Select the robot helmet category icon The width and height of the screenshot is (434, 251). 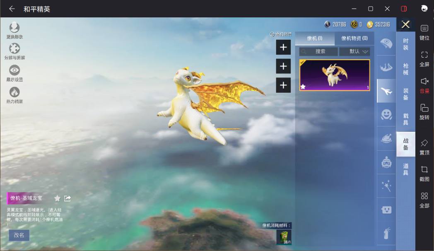click(x=386, y=162)
